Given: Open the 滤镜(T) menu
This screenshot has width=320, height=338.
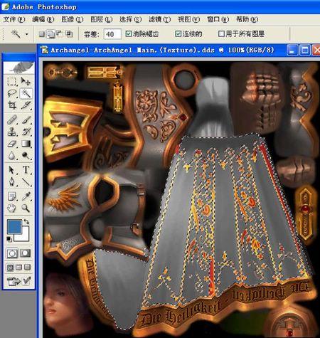Looking at the screenshot, I should coord(159,19).
